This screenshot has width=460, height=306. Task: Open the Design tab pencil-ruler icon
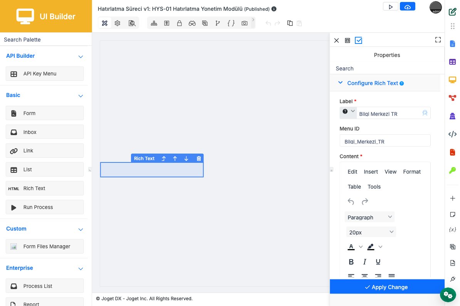[x=104, y=23]
